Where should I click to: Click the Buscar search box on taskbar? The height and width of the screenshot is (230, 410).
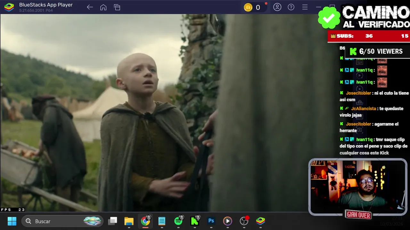point(62,221)
